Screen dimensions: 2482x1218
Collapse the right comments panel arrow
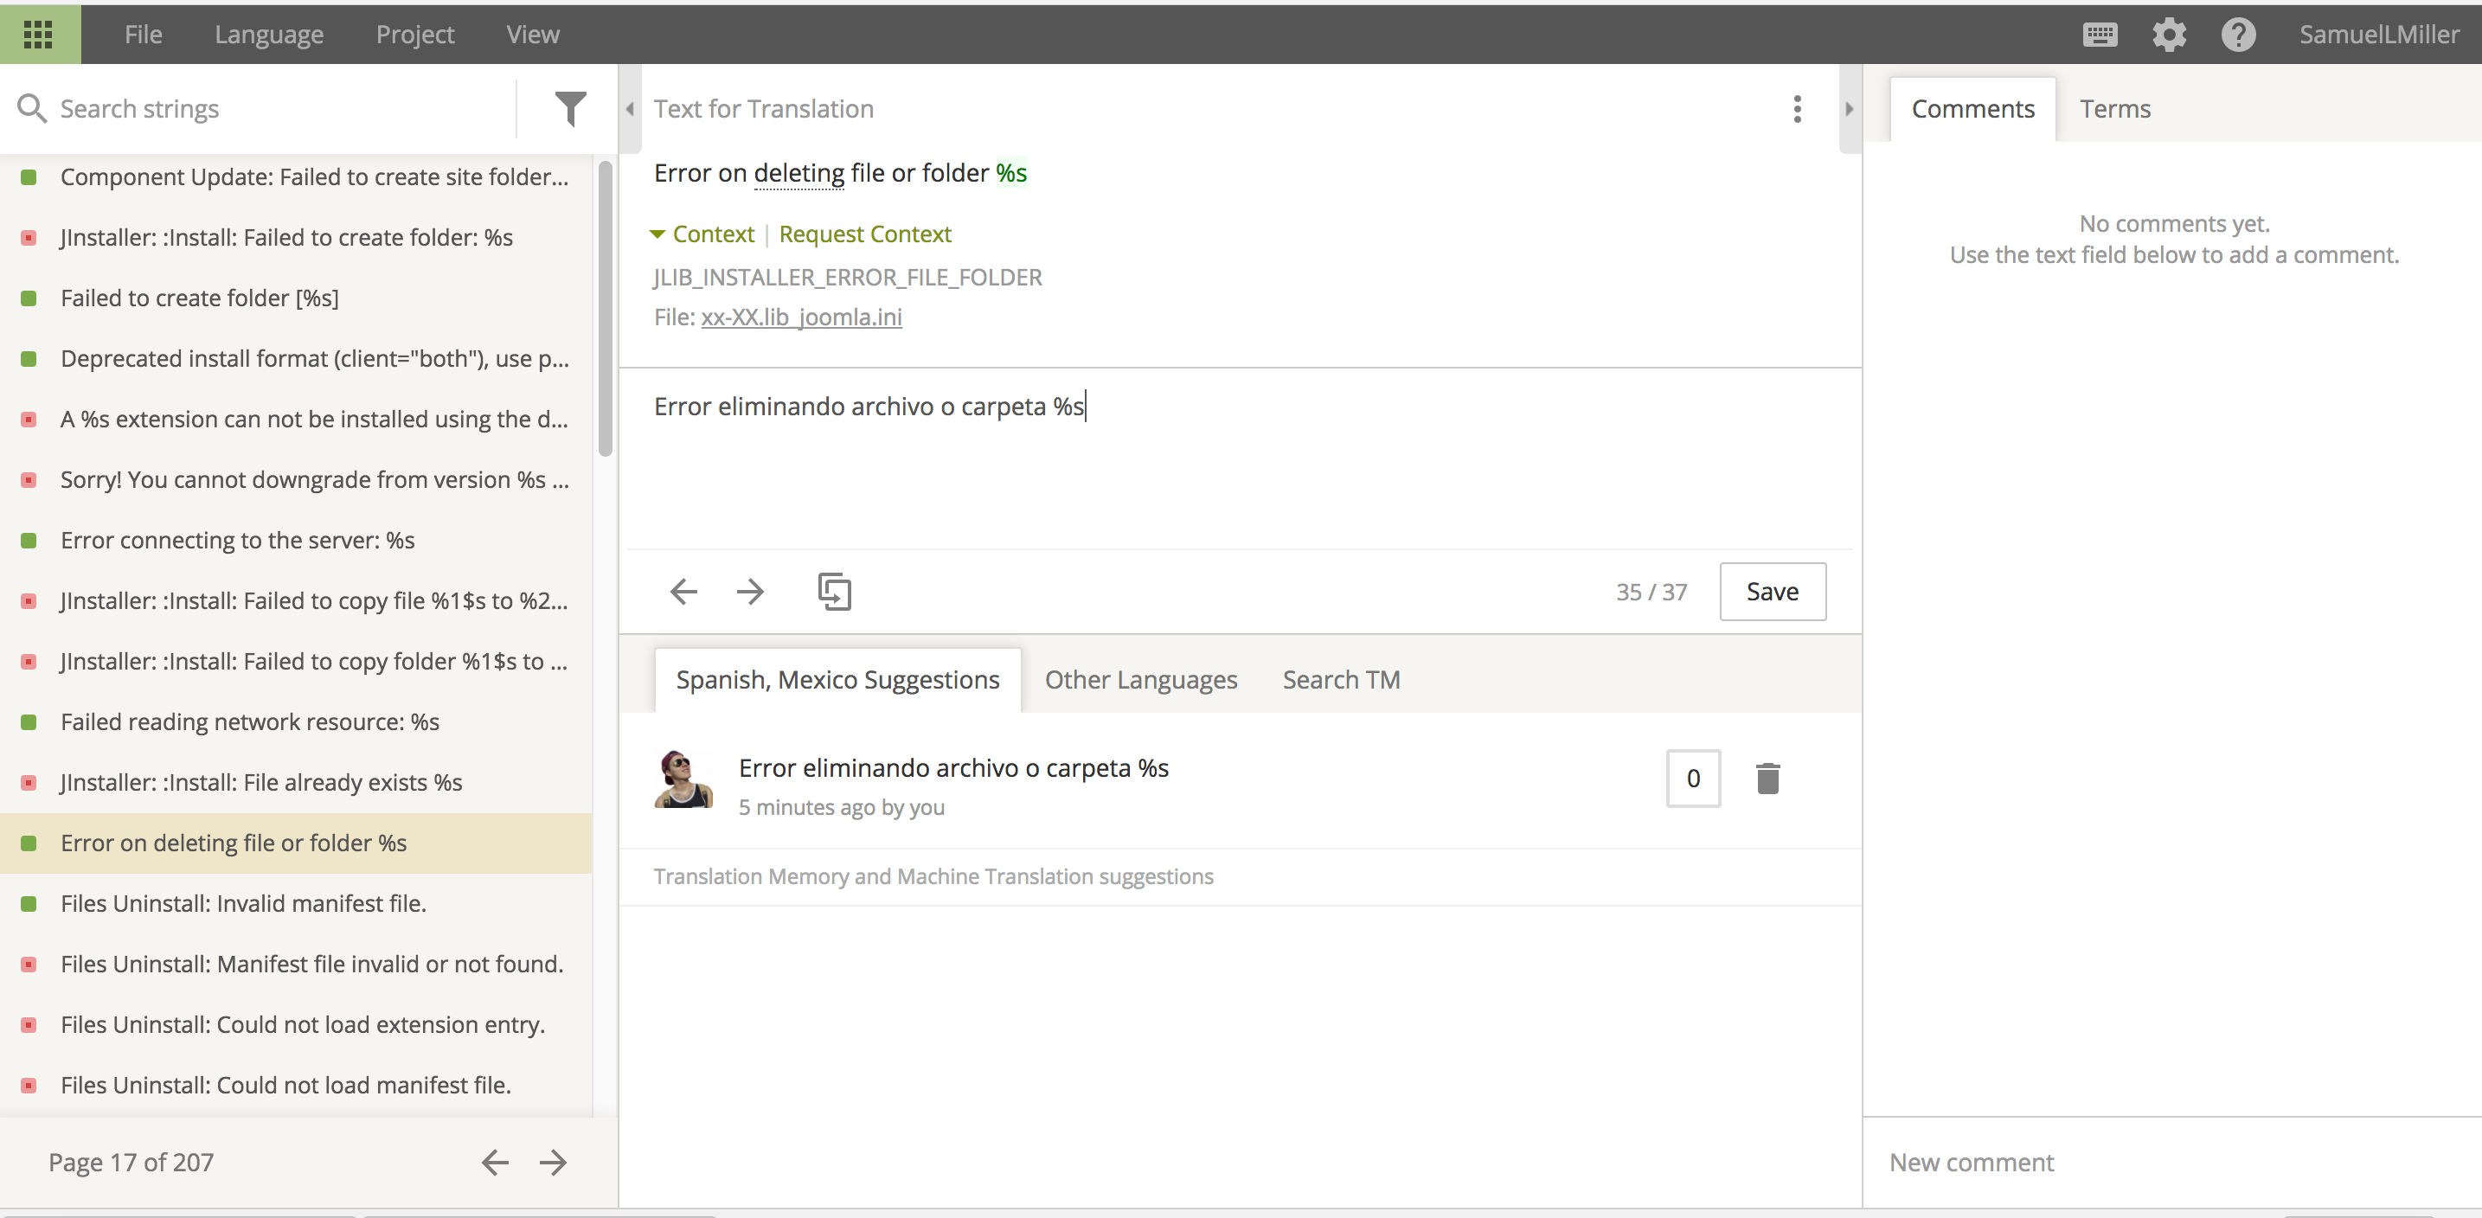click(1849, 109)
